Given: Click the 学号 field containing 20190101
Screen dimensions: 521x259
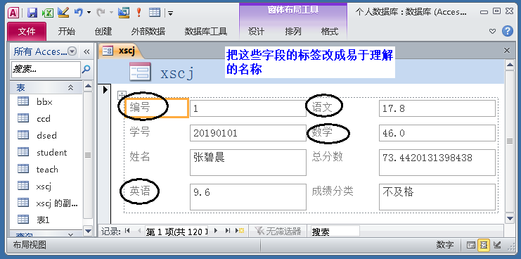Looking at the screenshot, I should [x=248, y=133].
